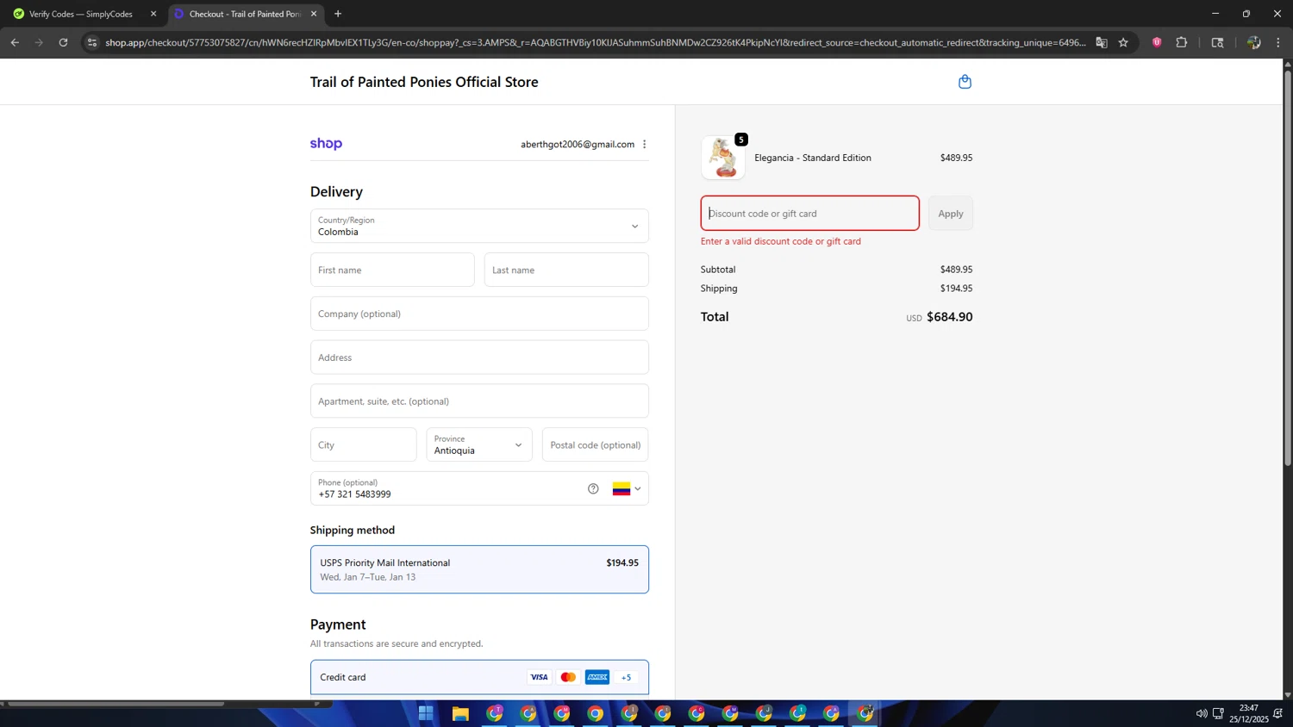Image resolution: width=1293 pixels, height=727 pixels.
Task: Open a new browser tab
Action: tap(338, 14)
